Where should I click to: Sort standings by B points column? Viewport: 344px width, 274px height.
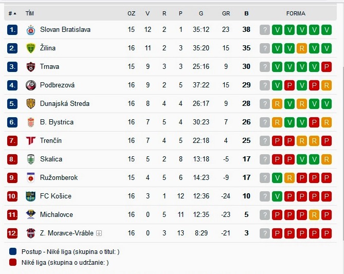pos(246,13)
